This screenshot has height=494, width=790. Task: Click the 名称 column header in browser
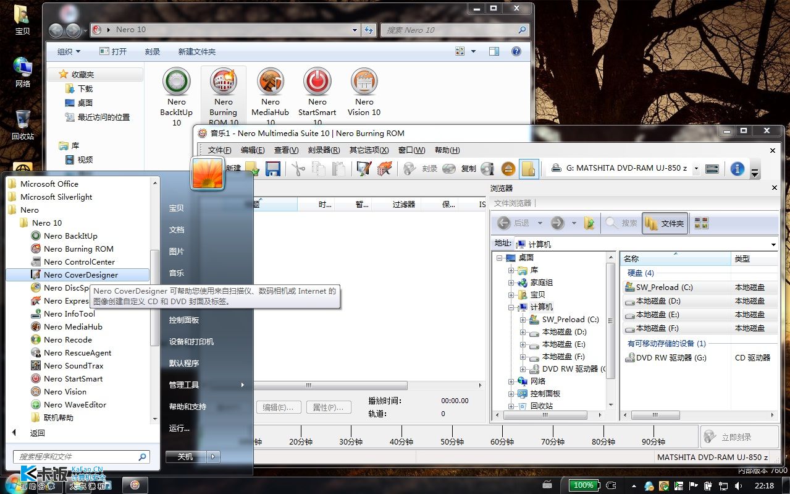[676, 258]
